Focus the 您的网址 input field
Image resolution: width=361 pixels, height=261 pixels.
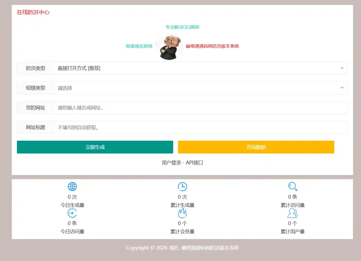pos(201,108)
